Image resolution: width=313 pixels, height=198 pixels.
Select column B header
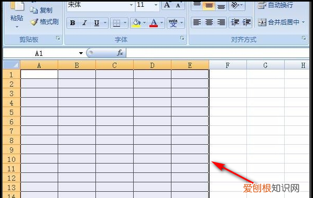click(77, 65)
